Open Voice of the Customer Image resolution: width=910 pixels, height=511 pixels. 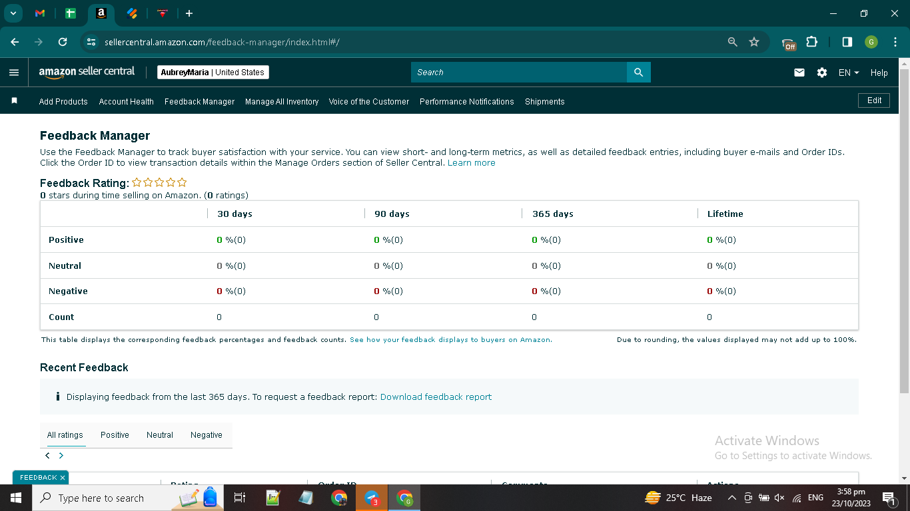pyautogui.click(x=369, y=102)
